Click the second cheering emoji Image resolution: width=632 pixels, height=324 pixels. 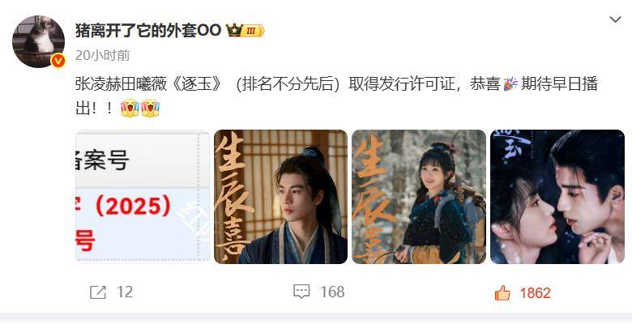pyautogui.click(x=150, y=108)
